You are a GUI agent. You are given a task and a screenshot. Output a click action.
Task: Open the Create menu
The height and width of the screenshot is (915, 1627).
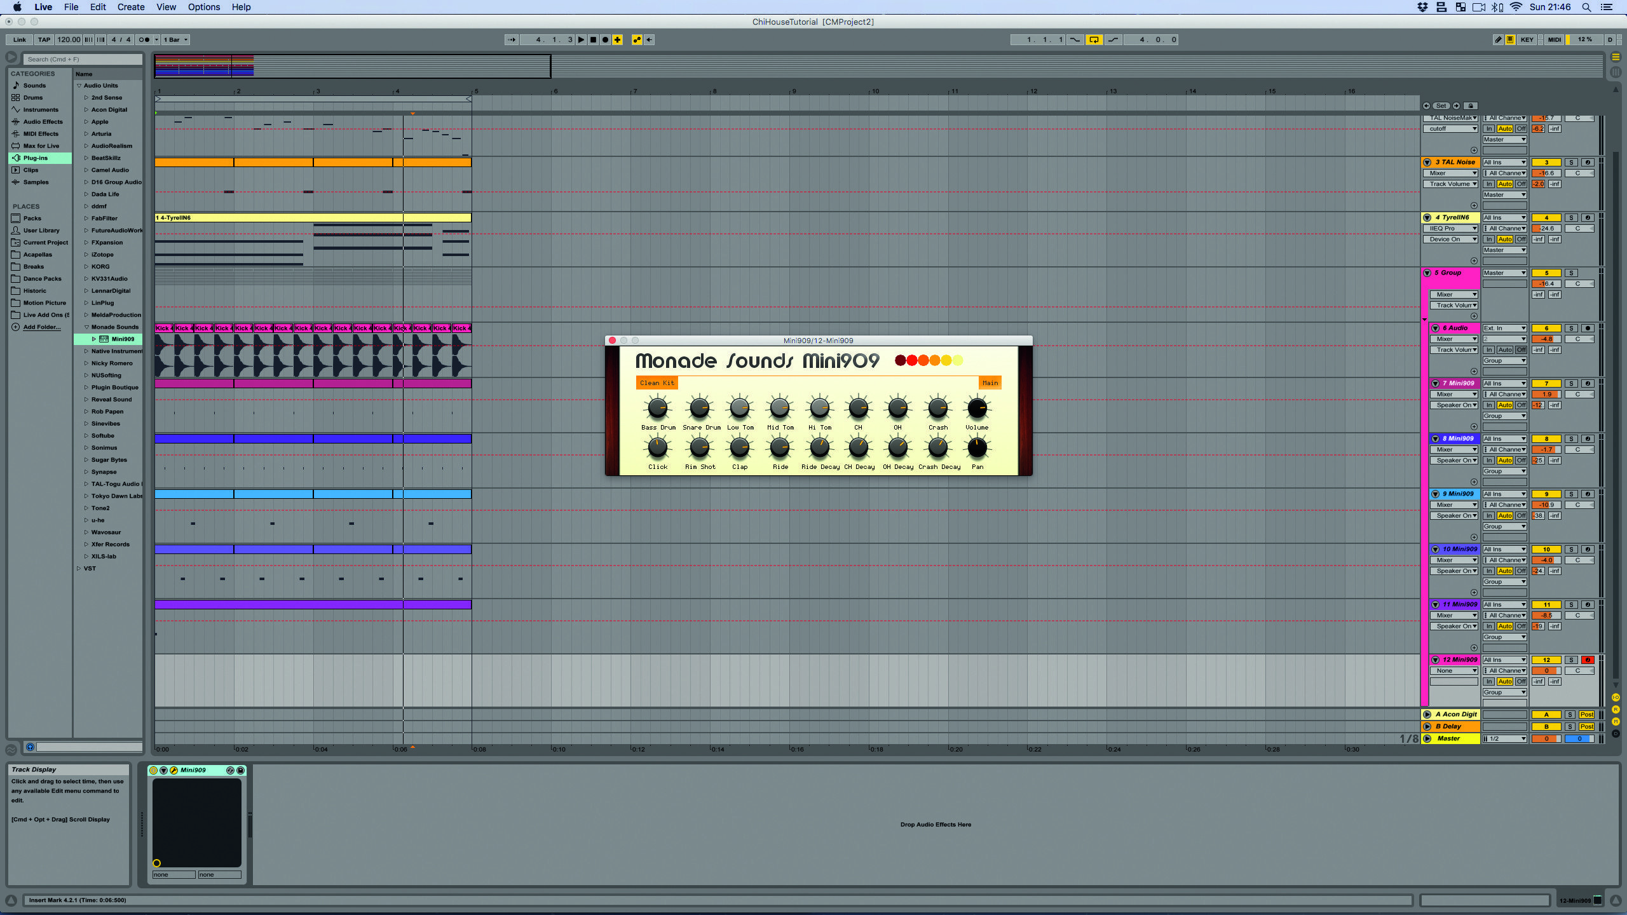[131, 7]
